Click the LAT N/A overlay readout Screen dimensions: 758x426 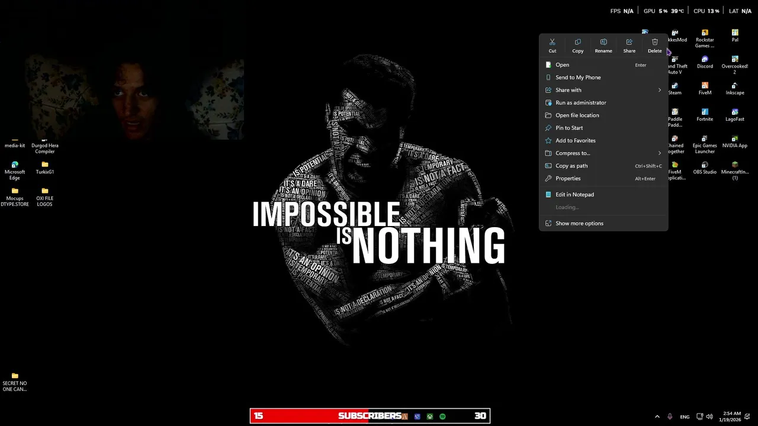(740, 11)
